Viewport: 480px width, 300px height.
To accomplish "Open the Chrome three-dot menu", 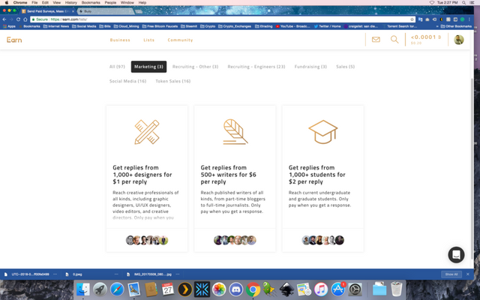I will (469, 19).
